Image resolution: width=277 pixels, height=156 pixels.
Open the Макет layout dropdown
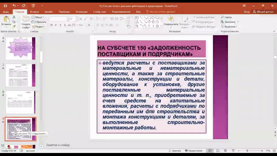38,17
